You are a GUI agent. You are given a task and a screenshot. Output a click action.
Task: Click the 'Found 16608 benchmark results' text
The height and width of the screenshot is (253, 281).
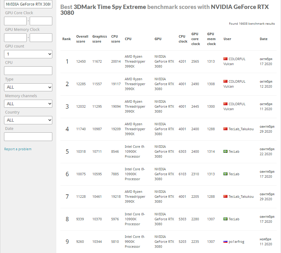(252, 23)
